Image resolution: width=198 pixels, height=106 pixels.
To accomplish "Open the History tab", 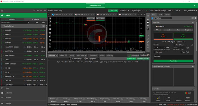I will point(72,56).
